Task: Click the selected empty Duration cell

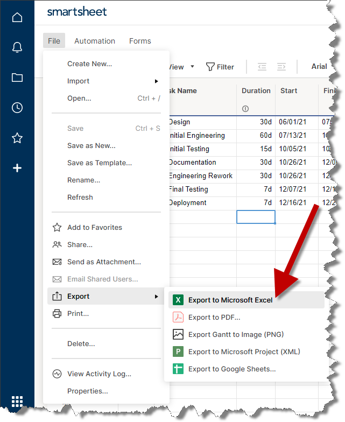Action: (256, 217)
